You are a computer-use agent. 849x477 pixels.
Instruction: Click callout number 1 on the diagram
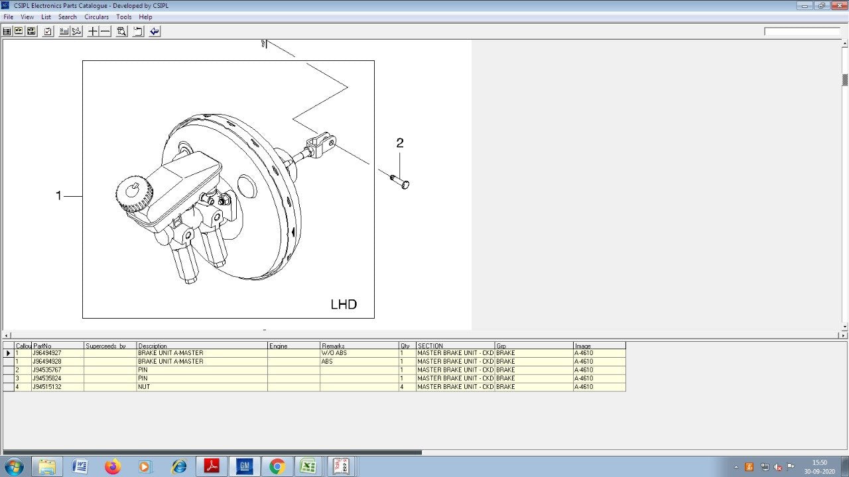coord(58,195)
